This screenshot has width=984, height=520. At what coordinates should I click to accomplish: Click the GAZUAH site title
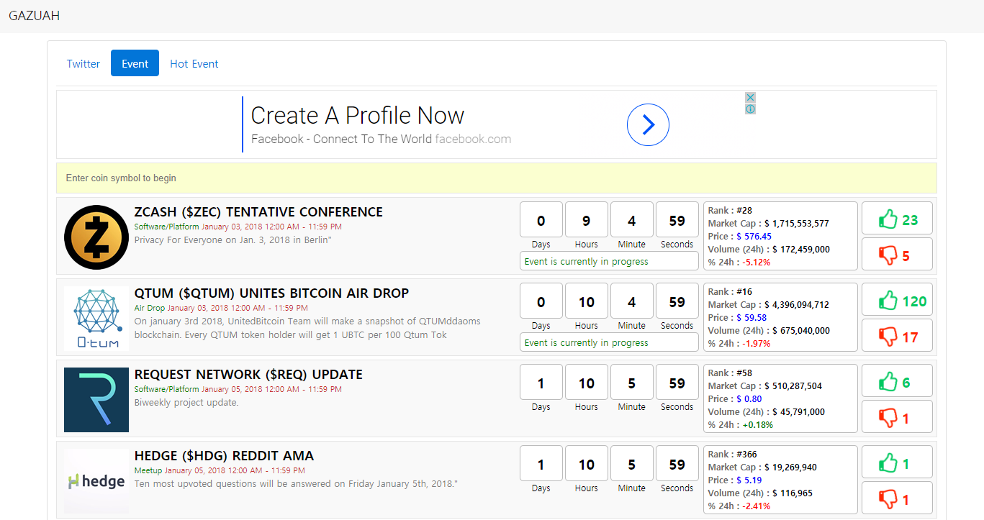tap(34, 15)
